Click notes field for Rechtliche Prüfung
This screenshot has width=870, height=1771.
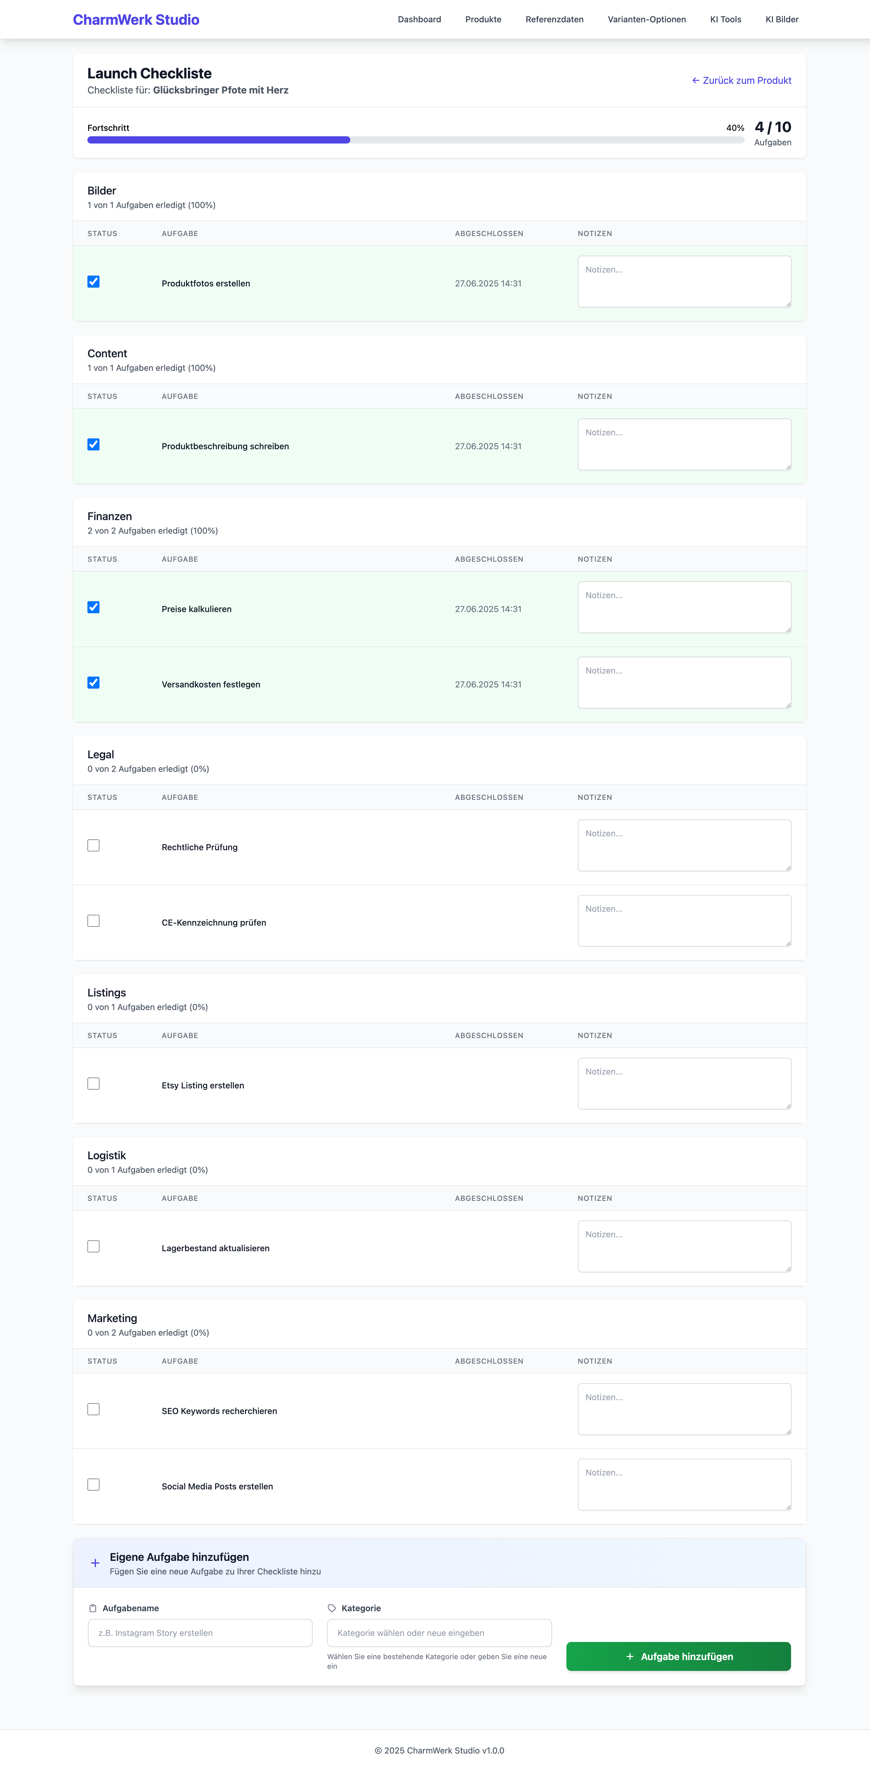(685, 846)
